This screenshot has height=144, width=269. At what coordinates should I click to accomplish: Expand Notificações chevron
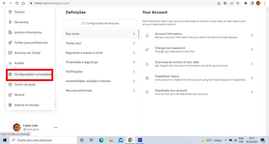tap(134, 72)
